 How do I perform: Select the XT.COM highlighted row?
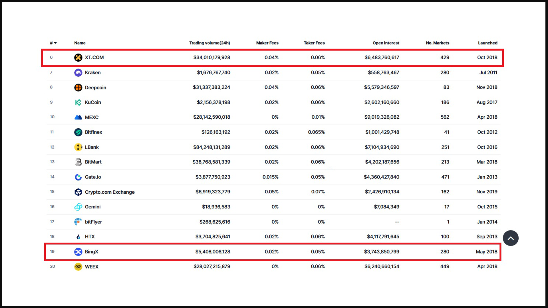[x=274, y=57]
